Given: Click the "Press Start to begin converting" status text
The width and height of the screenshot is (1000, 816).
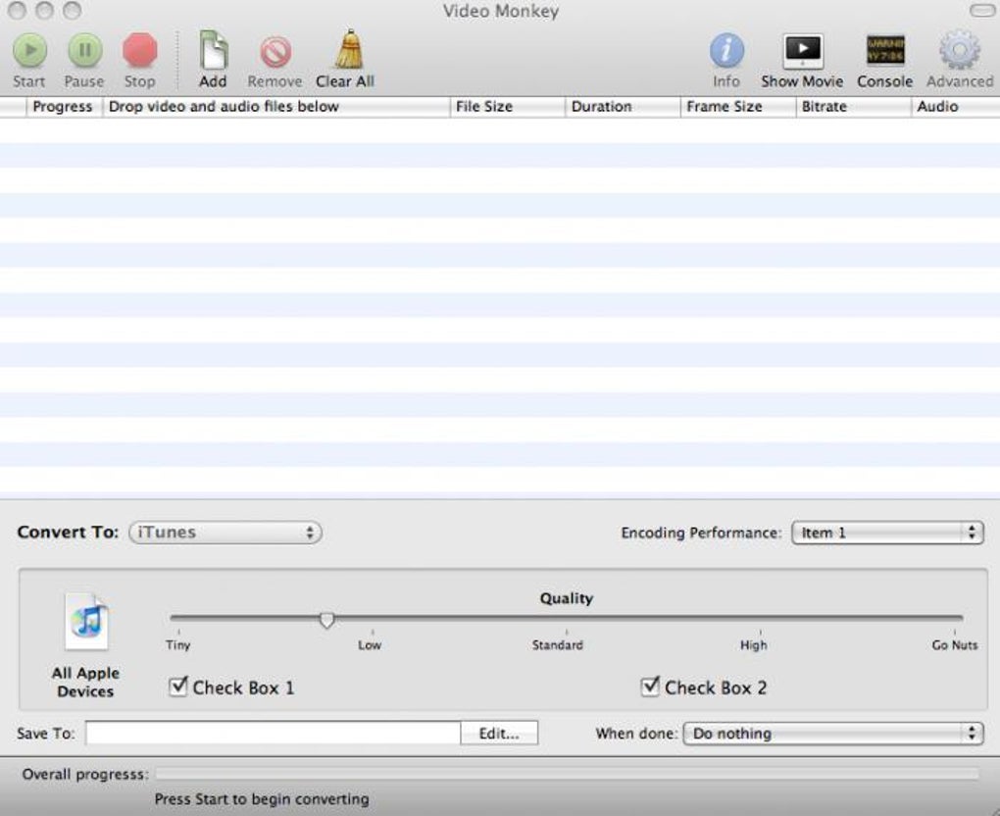Looking at the screenshot, I should click(262, 798).
